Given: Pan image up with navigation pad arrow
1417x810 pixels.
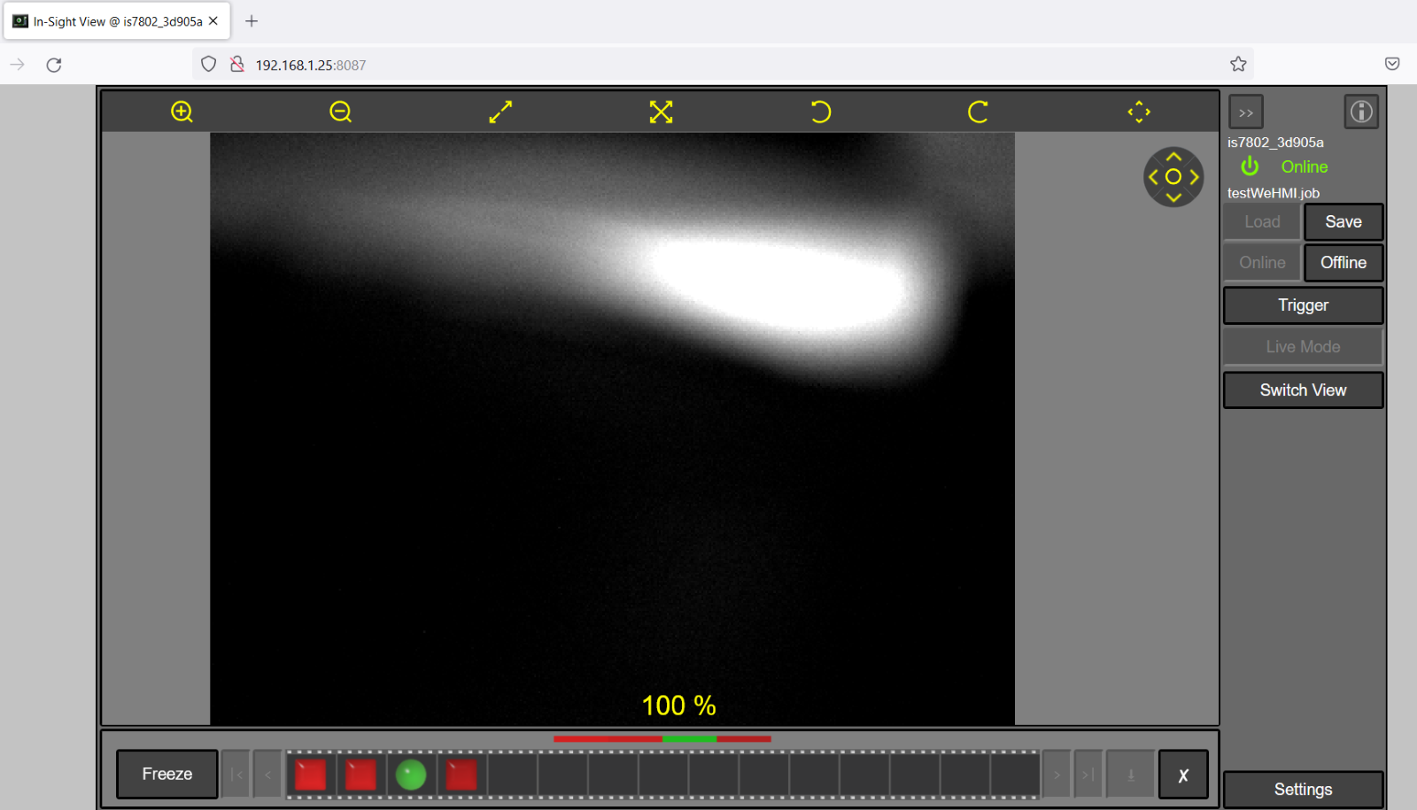Looking at the screenshot, I should click(x=1173, y=157).
